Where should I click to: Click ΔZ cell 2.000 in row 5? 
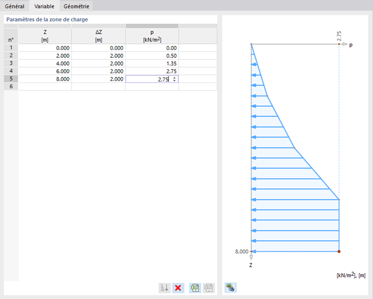[99, 79]
